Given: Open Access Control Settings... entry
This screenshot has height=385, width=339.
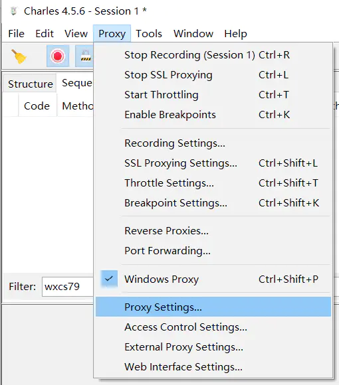Looking at the screenshot, I should point(213,327).
